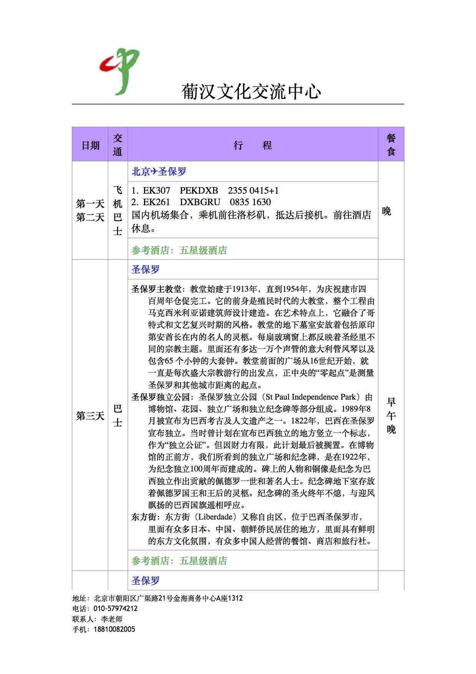Click the 飞机巴士 transport cell
476x674 pixels.
tap(118, 211)
